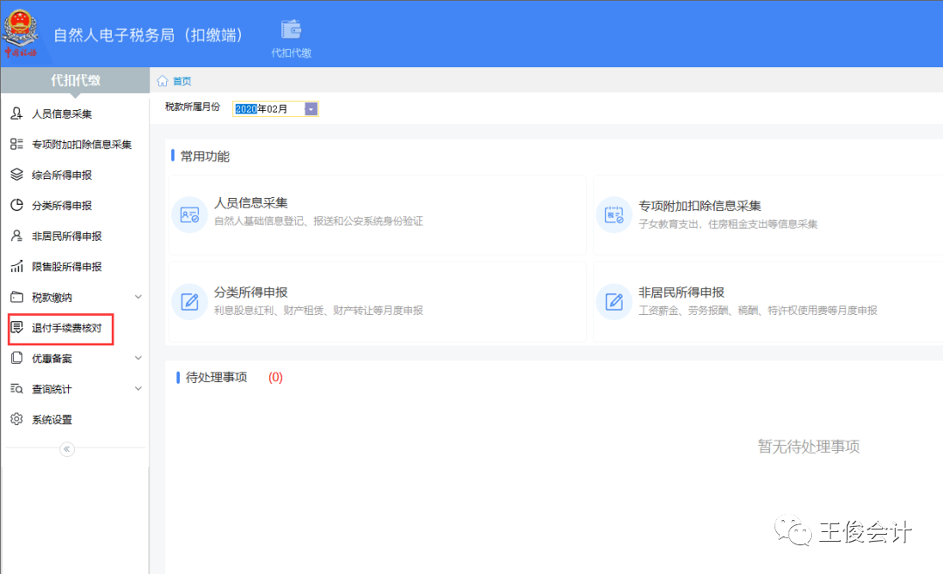The height and width of the screenshot is (574, 943).
Task: Click the 首页 breadcrumb link
Action: [182, 81]
